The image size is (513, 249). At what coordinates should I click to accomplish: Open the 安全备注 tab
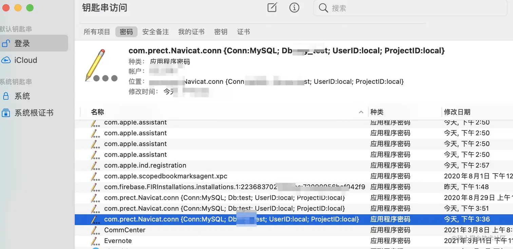click(155, 32)
